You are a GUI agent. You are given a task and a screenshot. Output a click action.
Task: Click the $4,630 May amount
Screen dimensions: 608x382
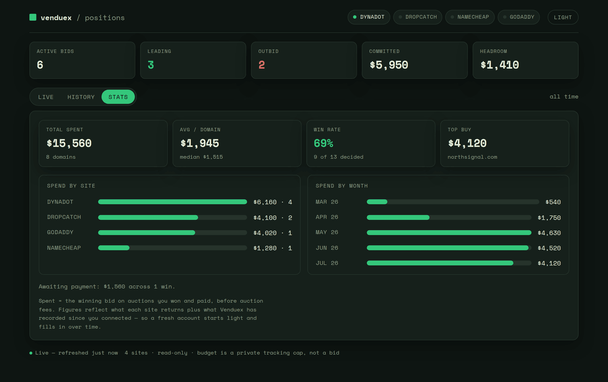[549, 233]
